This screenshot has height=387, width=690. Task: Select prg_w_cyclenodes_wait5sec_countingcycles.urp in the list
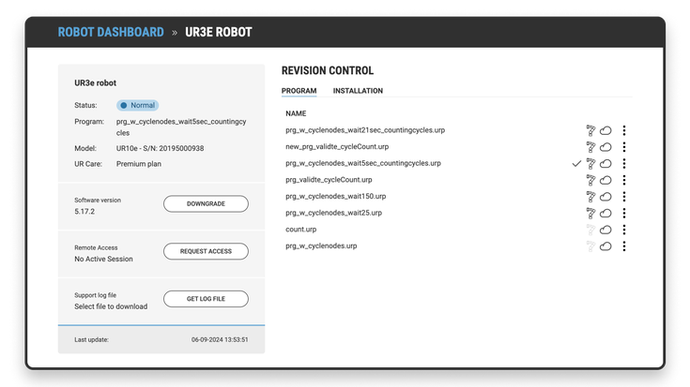point(363,163)
